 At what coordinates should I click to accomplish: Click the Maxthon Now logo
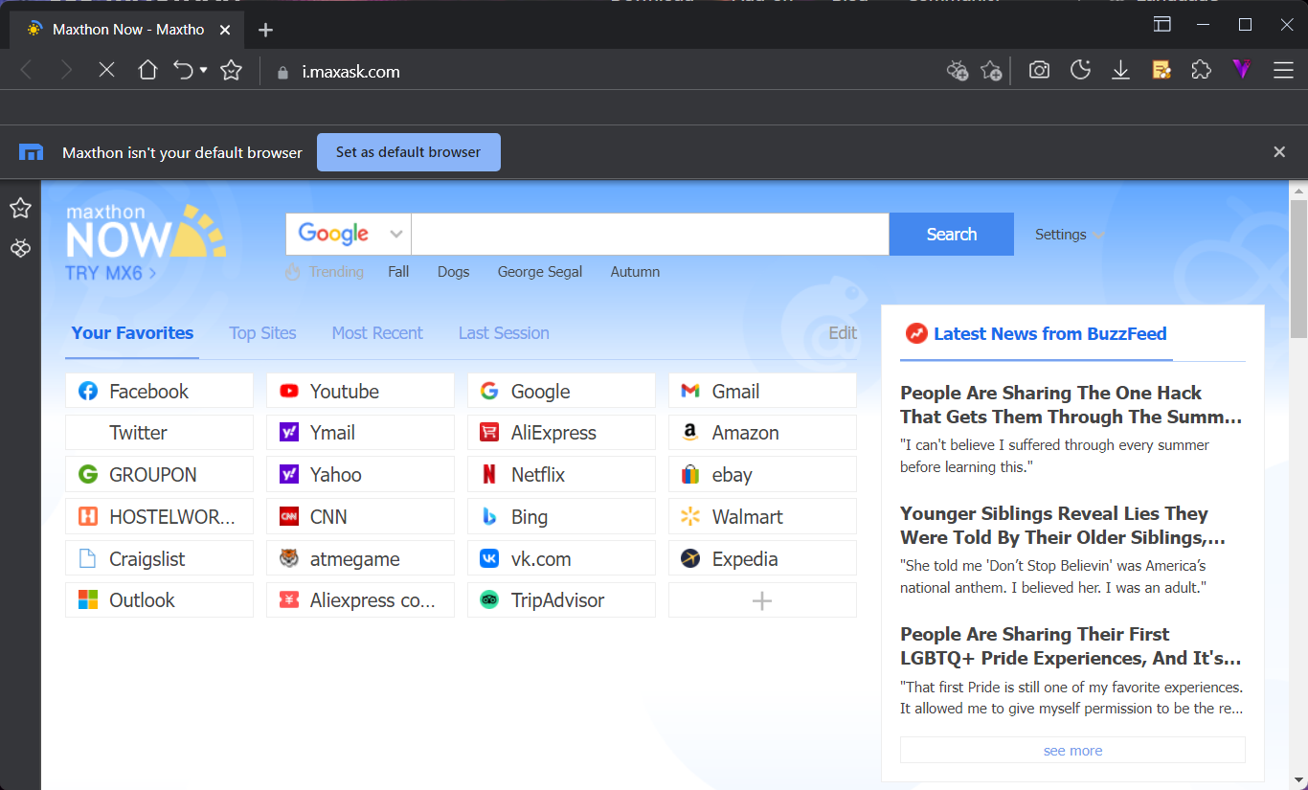click(x=146, y=232)
